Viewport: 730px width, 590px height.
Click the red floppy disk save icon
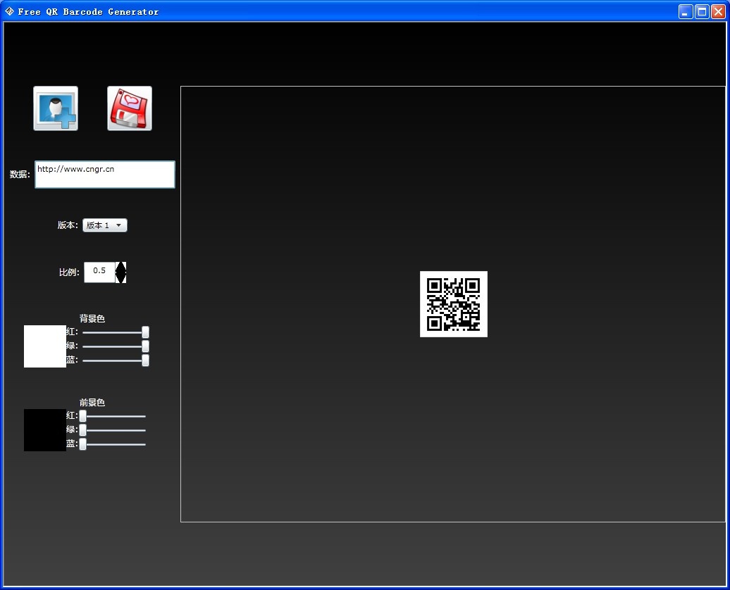(130, 108)
